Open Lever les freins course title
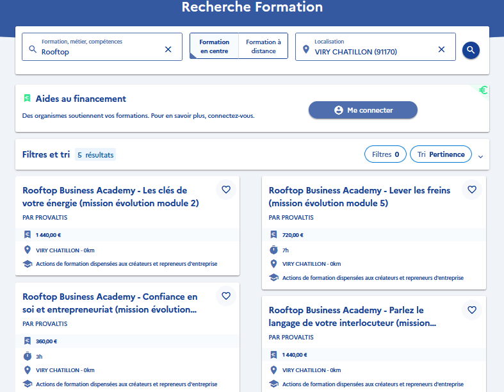This screenshot has width=504, height=392. pyautogui.click(x=359, y=197)
